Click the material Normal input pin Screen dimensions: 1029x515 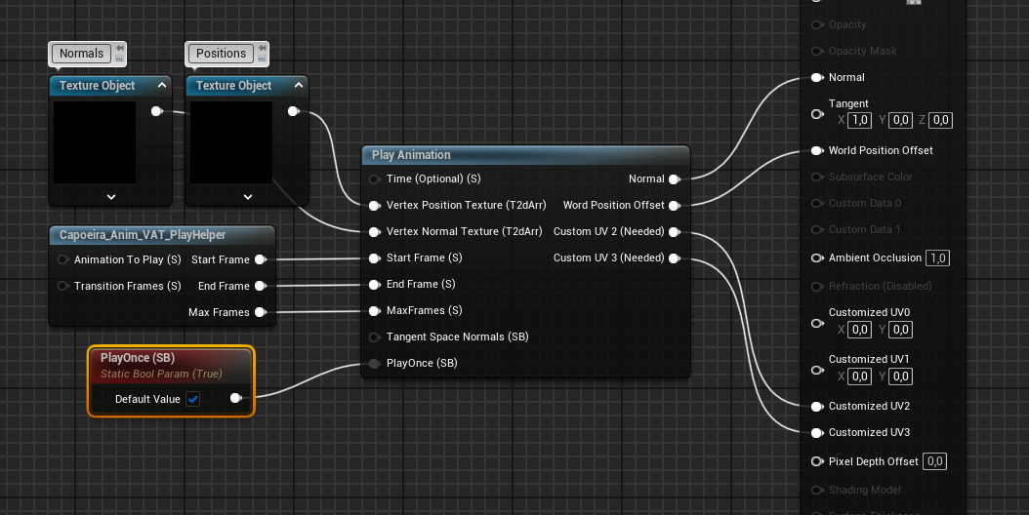point(817,77)
